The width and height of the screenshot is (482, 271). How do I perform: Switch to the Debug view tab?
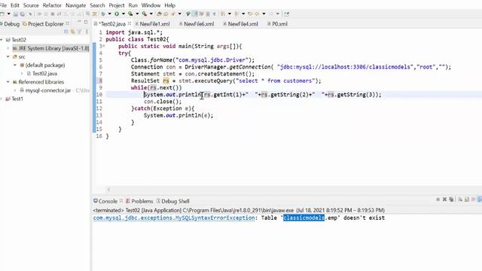pos(10,23)
